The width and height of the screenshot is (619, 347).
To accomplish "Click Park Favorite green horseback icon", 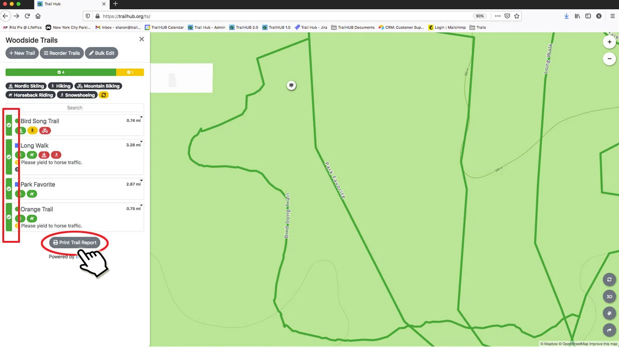I will click(x=32, y=194).
